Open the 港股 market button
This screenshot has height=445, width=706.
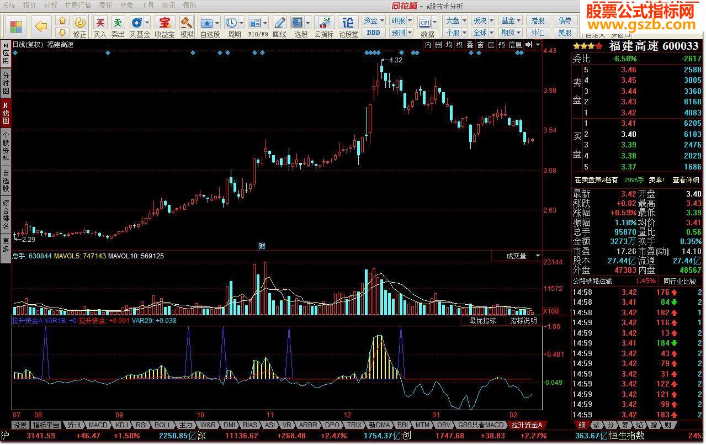point(538,20)
